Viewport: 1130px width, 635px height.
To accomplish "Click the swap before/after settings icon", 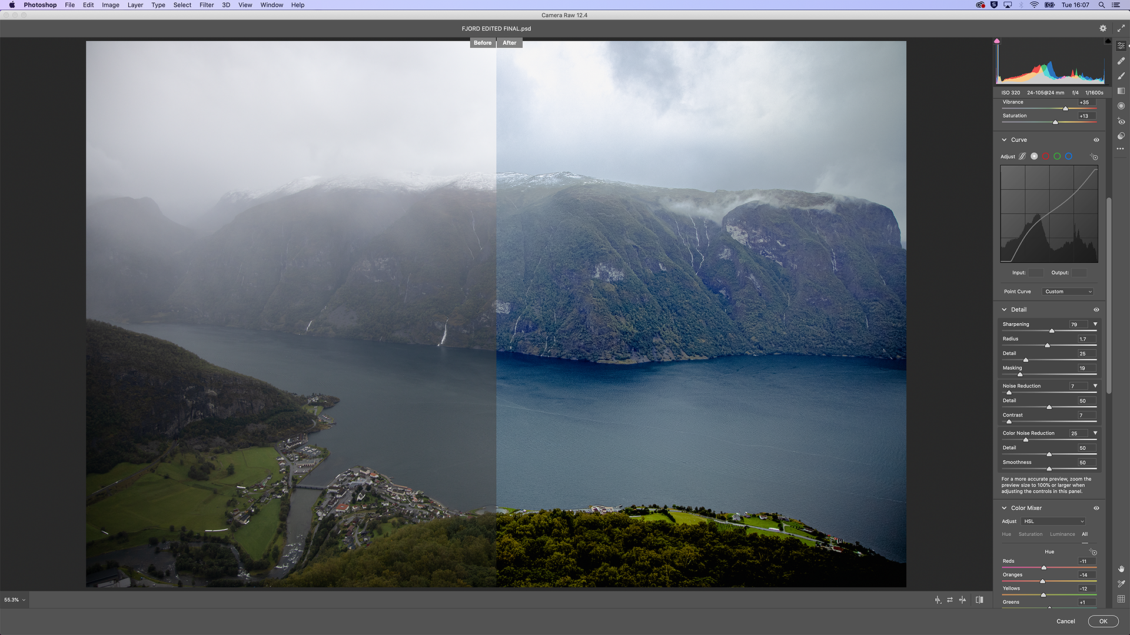I will tap(950, 600).
